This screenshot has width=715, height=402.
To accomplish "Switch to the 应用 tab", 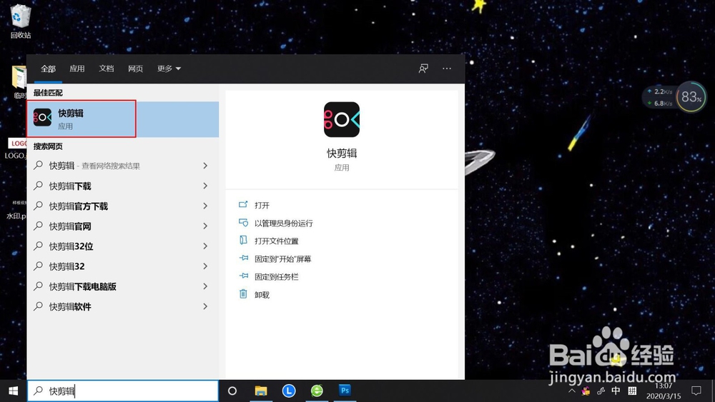I will coord(77,69).
